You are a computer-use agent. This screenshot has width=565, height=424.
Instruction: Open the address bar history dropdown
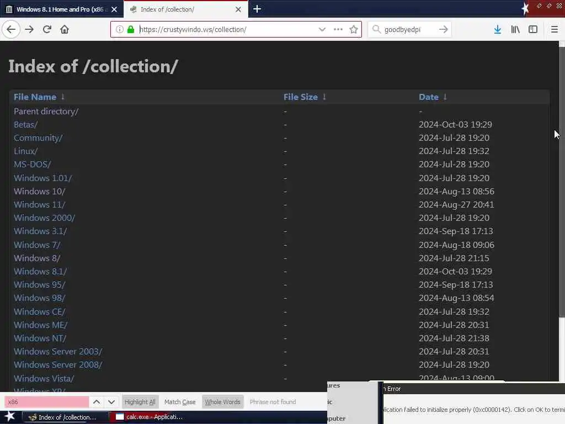pyautogui.click(x=322, y=30)
